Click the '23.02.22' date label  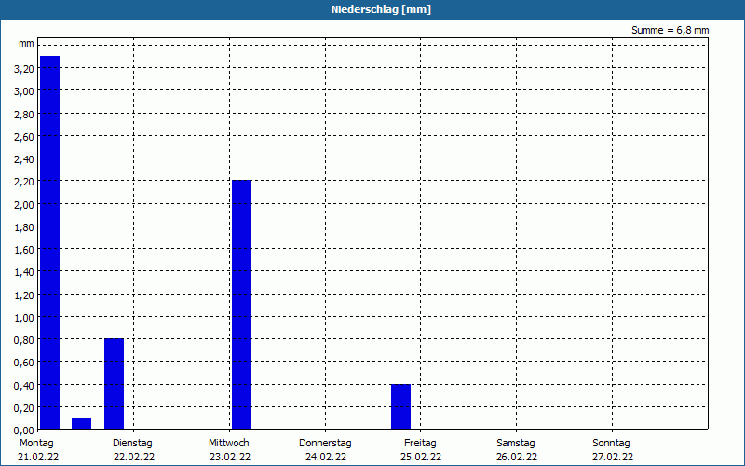pos(230,458)
